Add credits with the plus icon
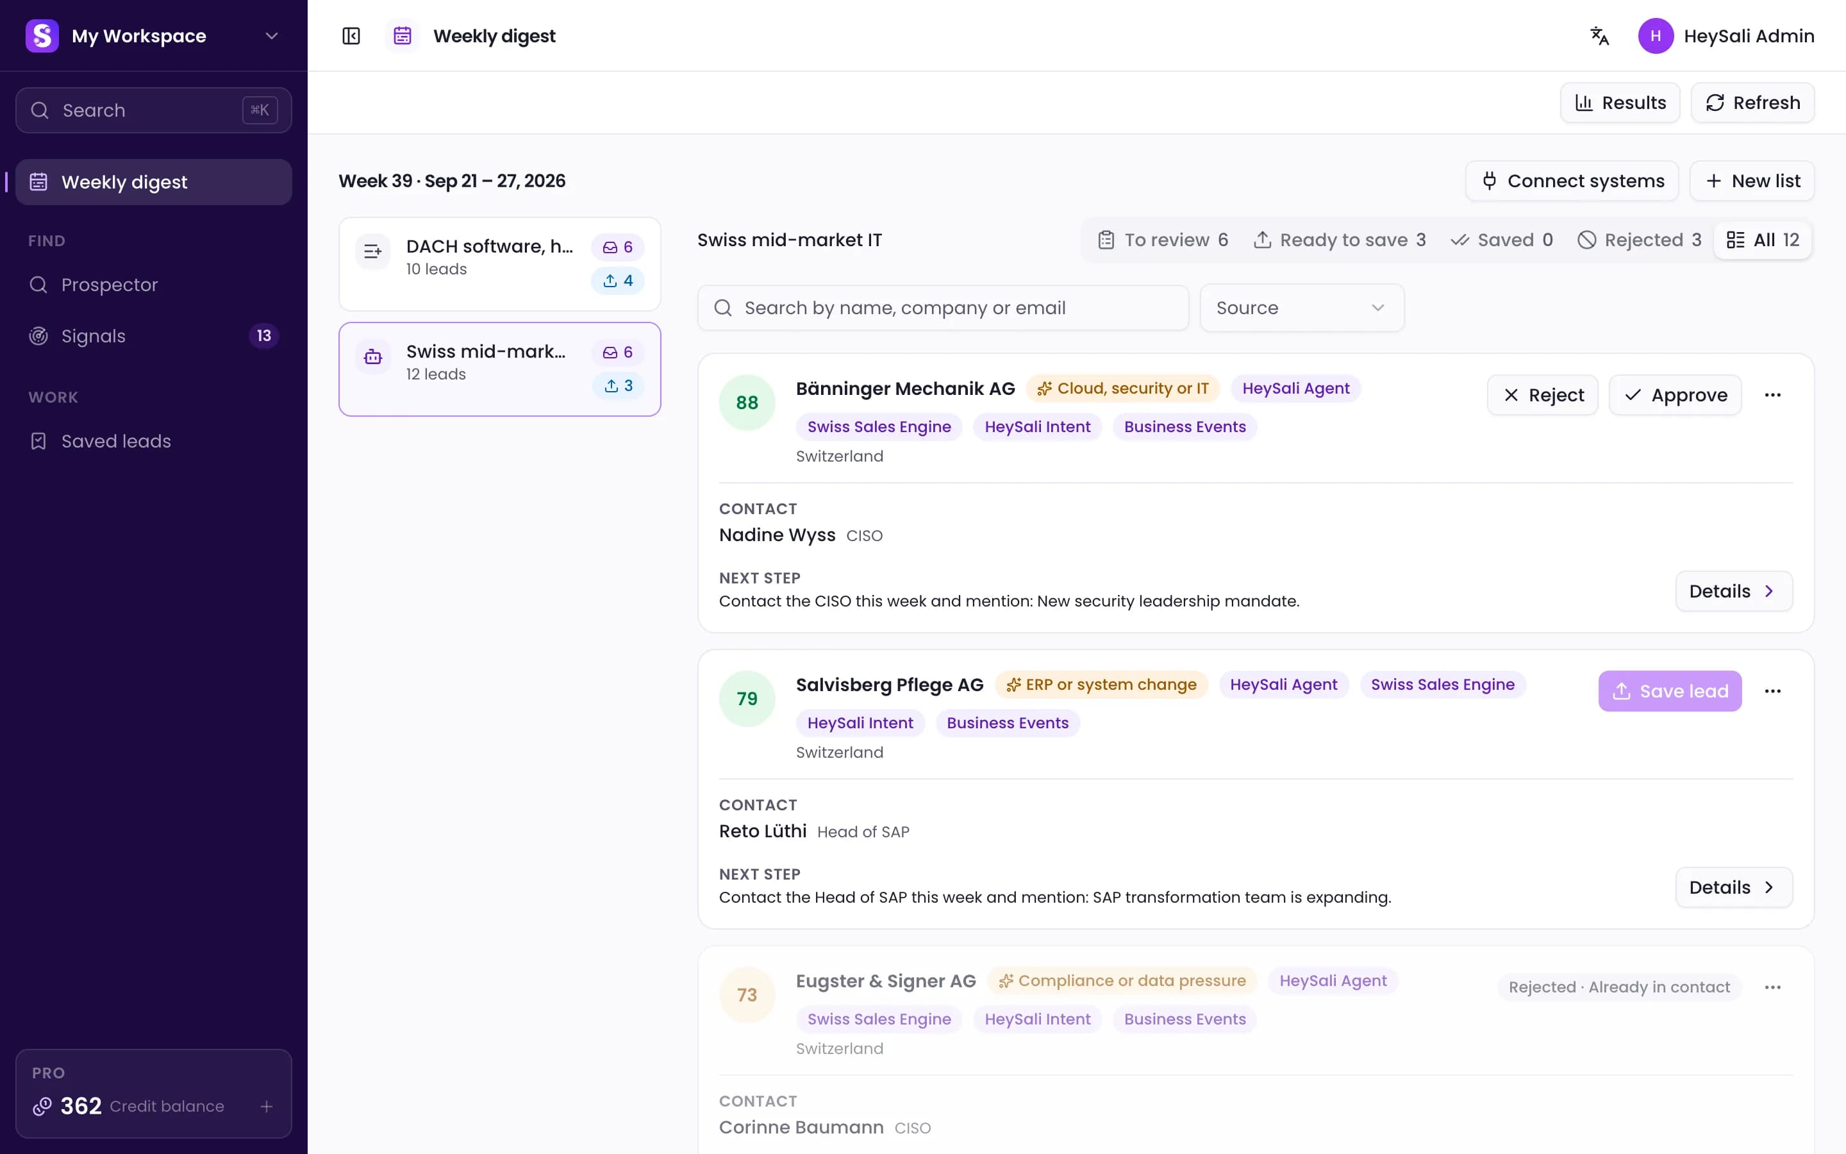This screenshot has width=1846, height=1154. [x=266, y=1106]
